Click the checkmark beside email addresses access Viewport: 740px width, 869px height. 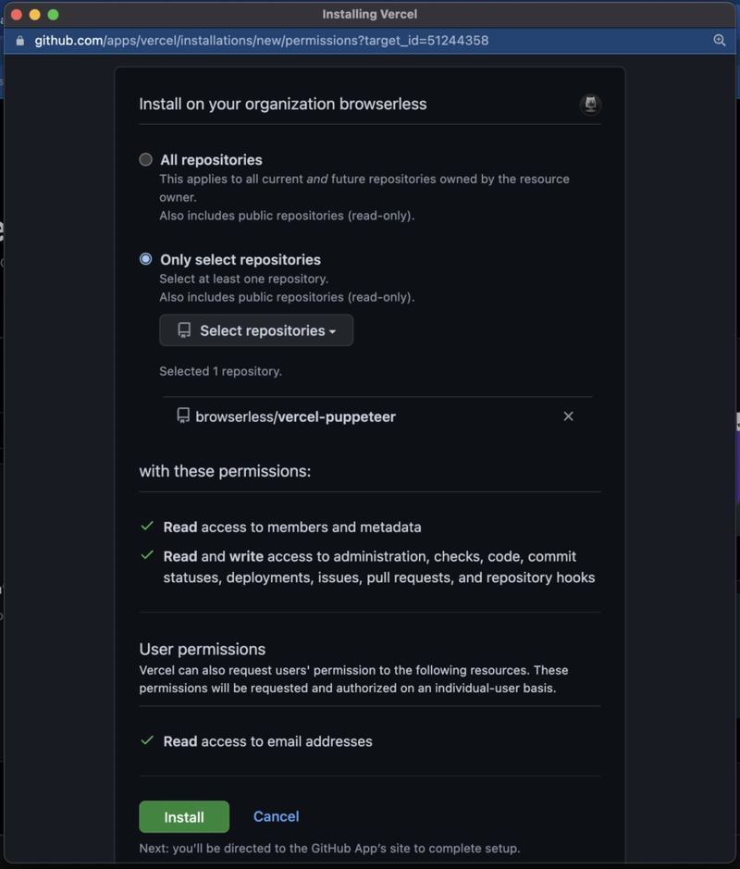(146, 741)
